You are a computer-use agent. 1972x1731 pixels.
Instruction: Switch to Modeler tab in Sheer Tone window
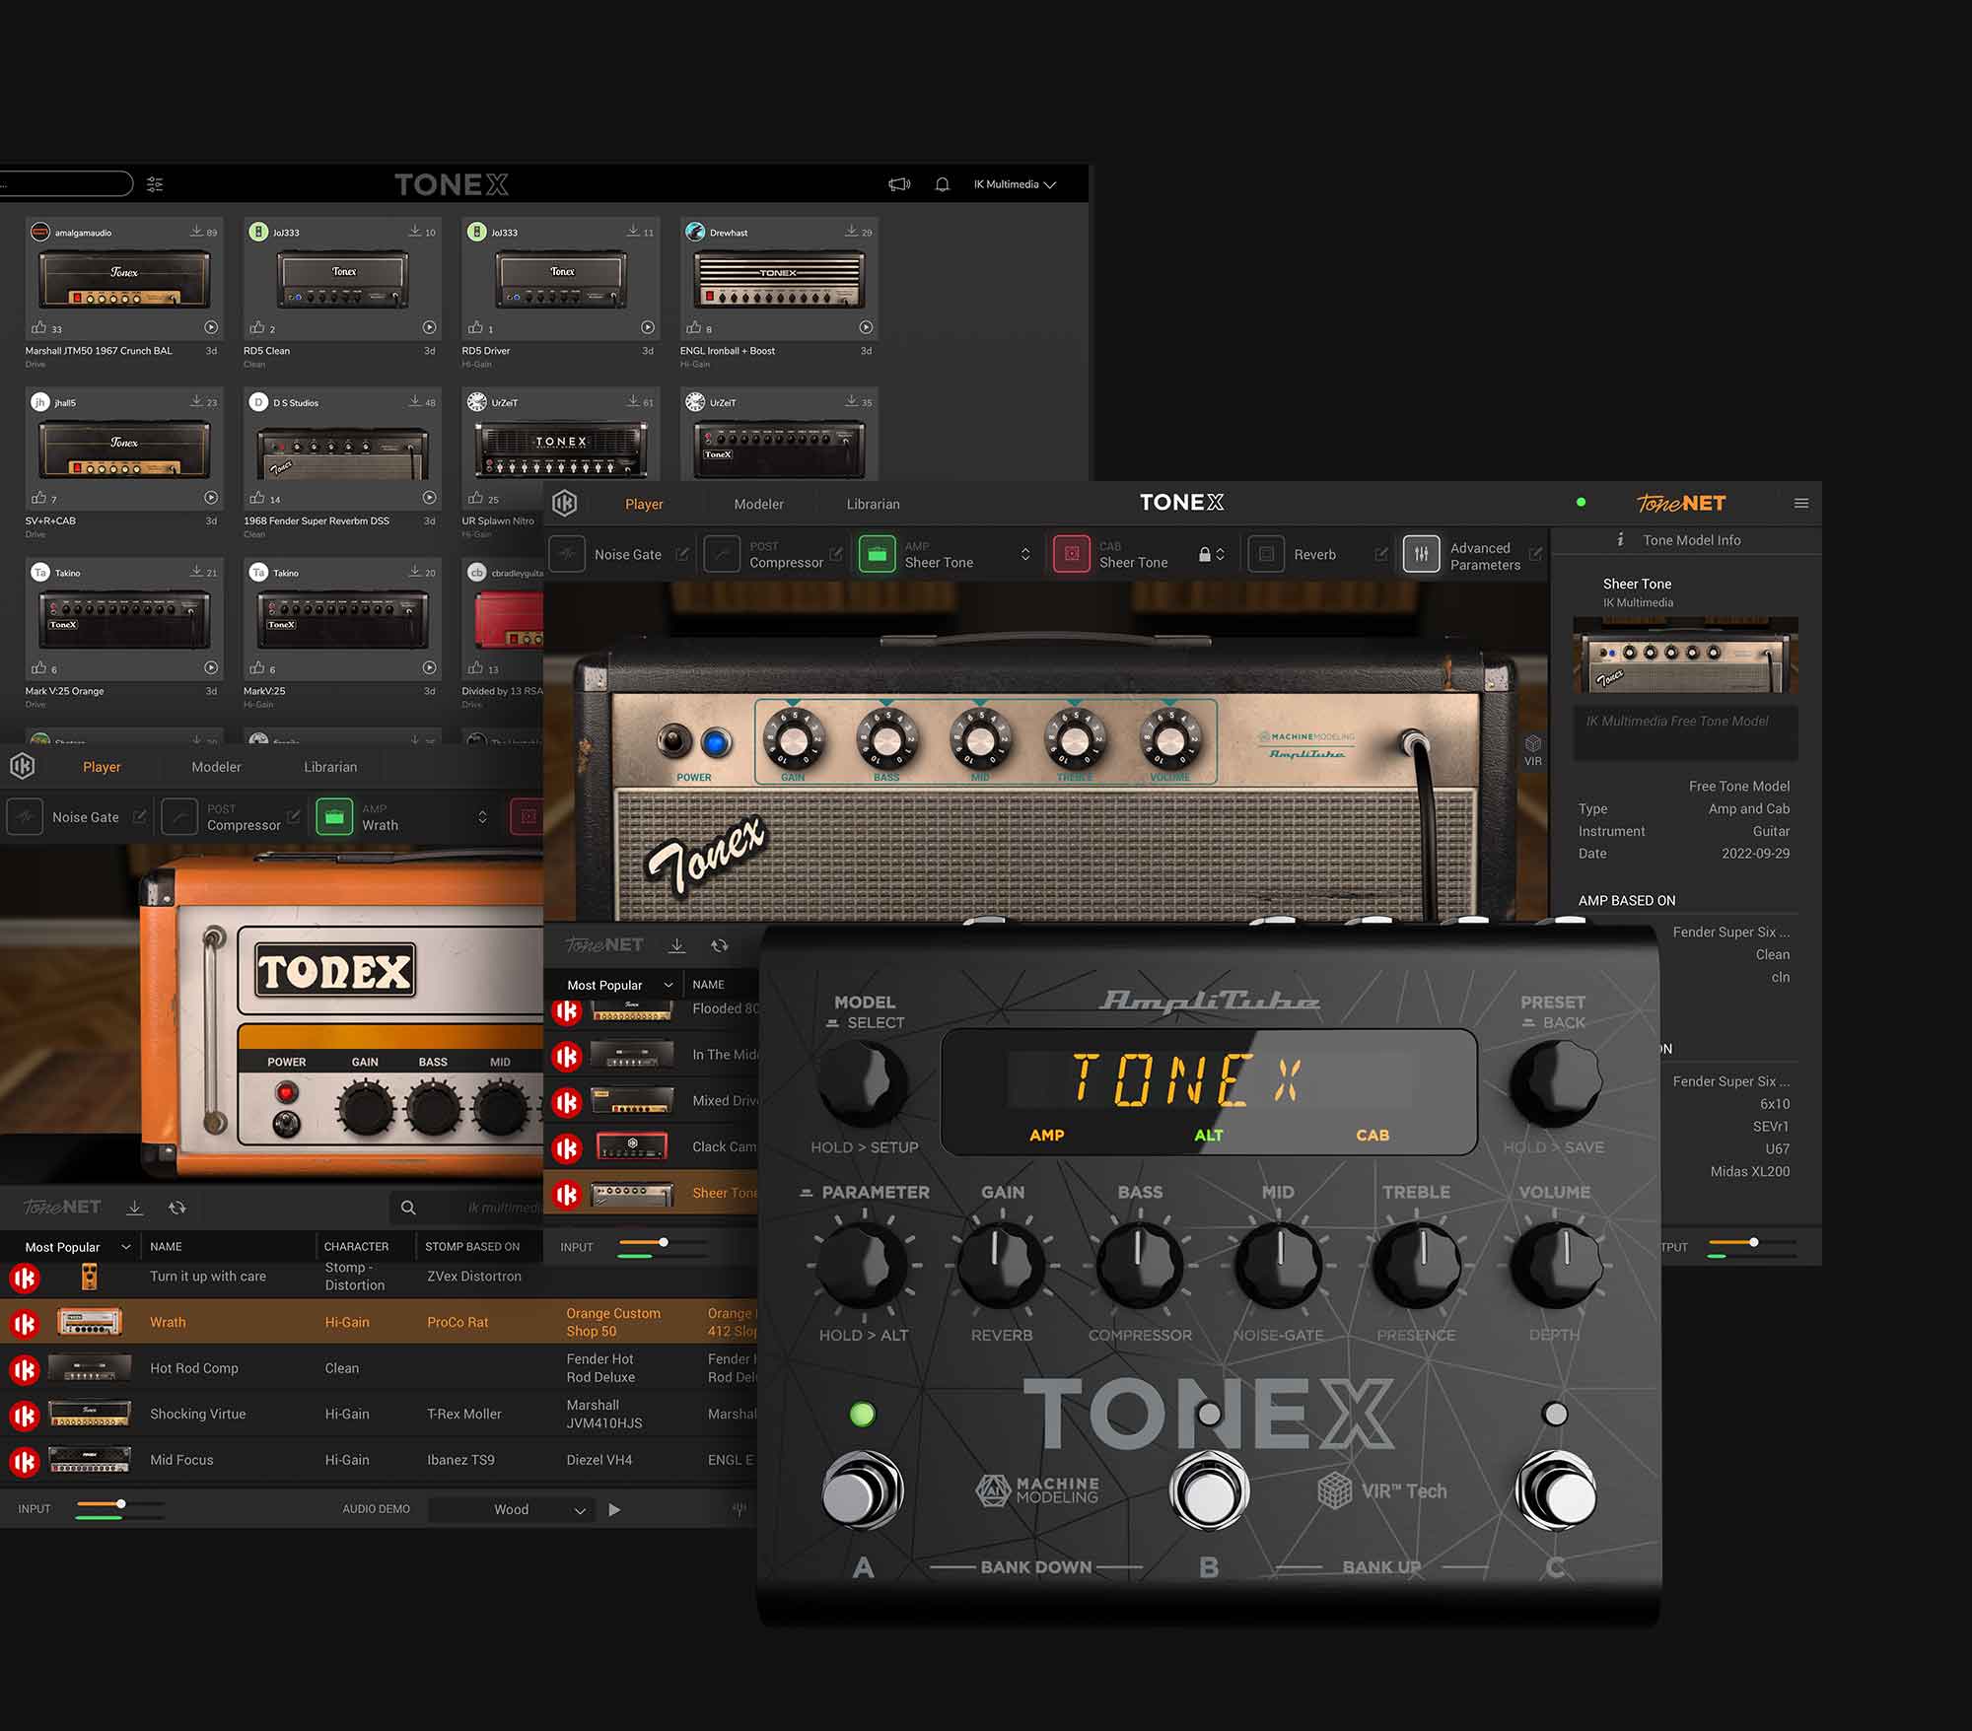click(x=758, y=504)
